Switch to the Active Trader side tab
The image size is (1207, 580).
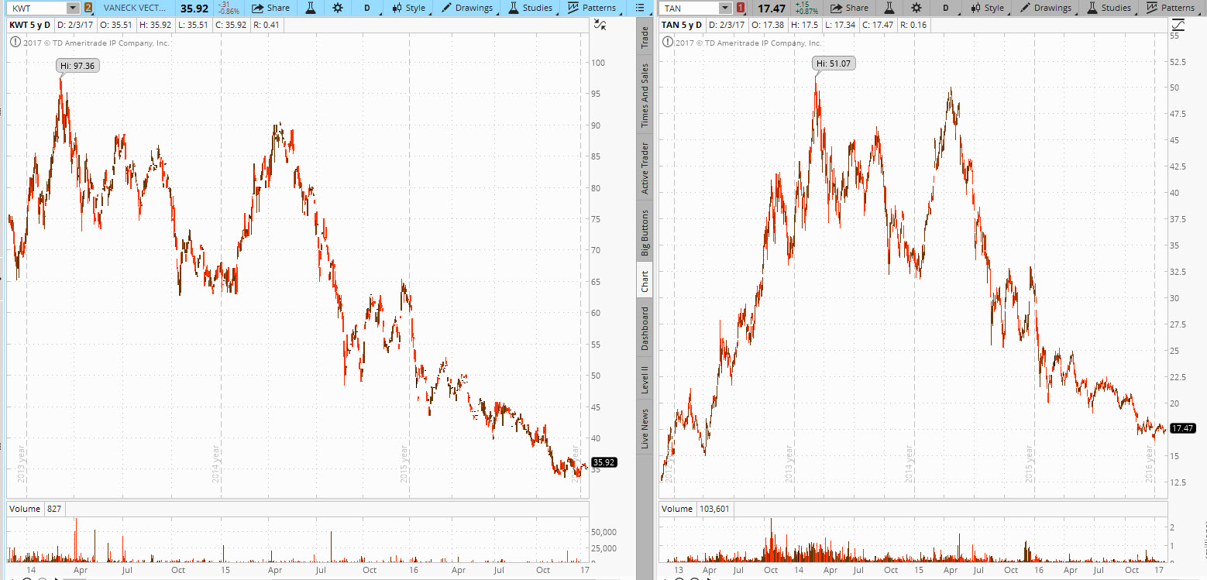pyautogui.click(x=645, y=167)
